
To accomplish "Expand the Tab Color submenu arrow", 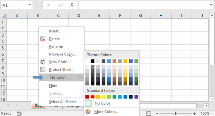I will coord(80,77).
